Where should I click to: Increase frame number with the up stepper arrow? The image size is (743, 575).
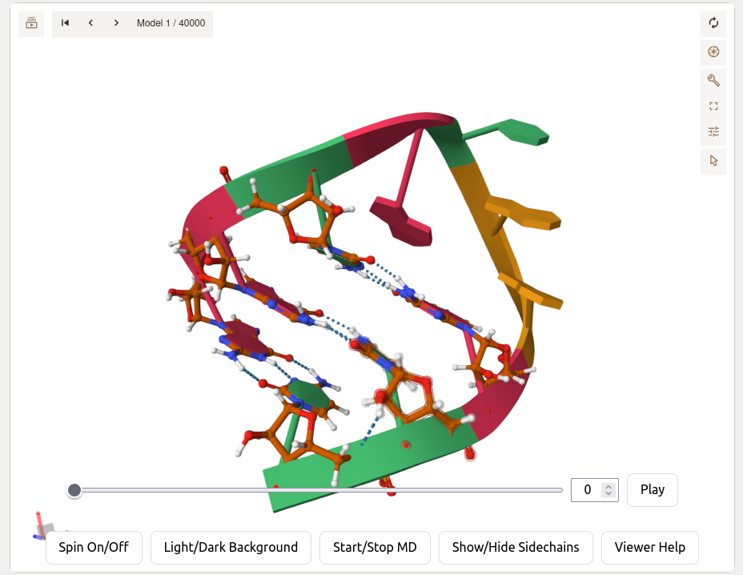coord(608,486)
